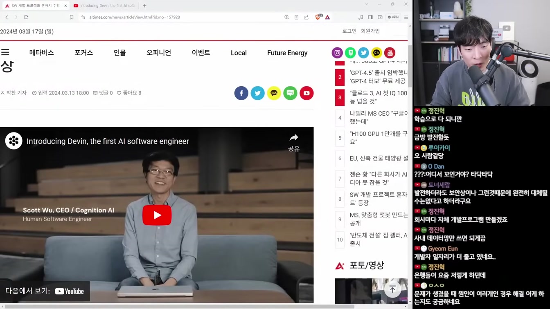Open the green Naver TV icon in header

click(350, 53)
